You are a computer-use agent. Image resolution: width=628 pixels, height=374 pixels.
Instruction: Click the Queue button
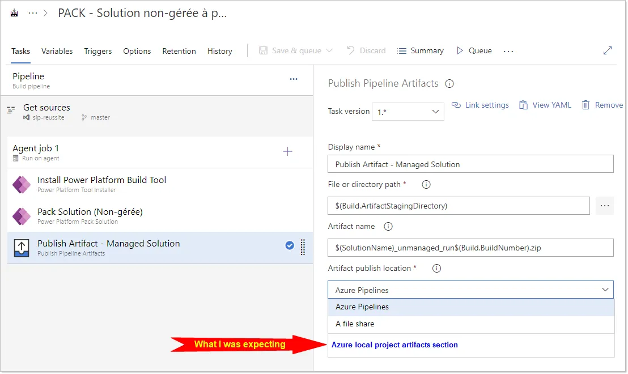pos(474,50)
